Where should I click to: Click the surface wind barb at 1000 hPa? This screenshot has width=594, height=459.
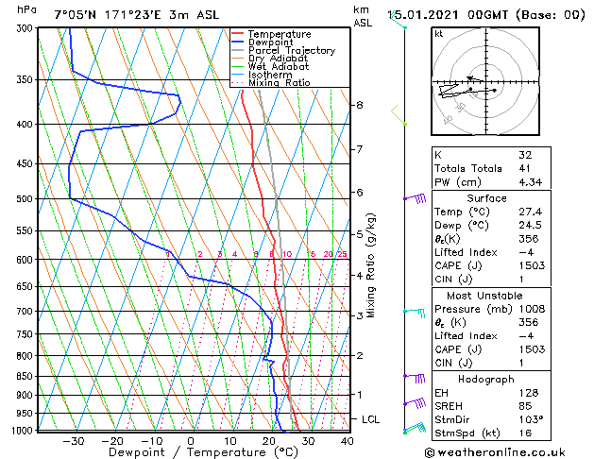(415, 429)
